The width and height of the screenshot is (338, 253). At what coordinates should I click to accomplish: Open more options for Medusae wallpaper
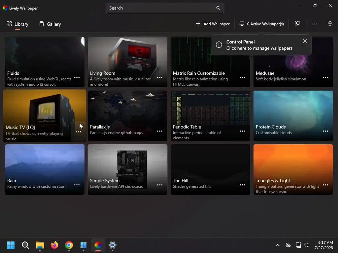point(325,77)
